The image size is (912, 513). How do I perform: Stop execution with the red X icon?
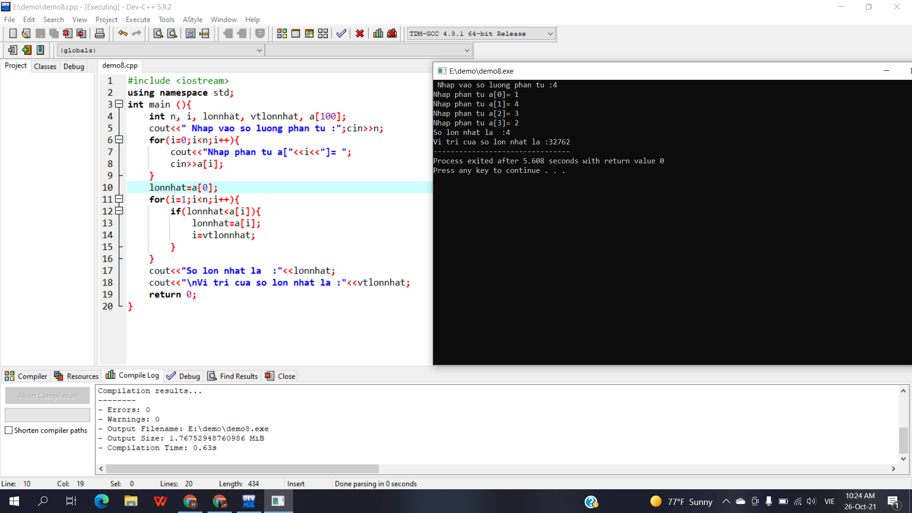[360, 34]
